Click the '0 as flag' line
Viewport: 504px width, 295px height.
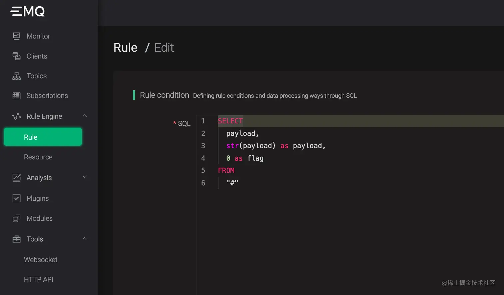(245, 158)
